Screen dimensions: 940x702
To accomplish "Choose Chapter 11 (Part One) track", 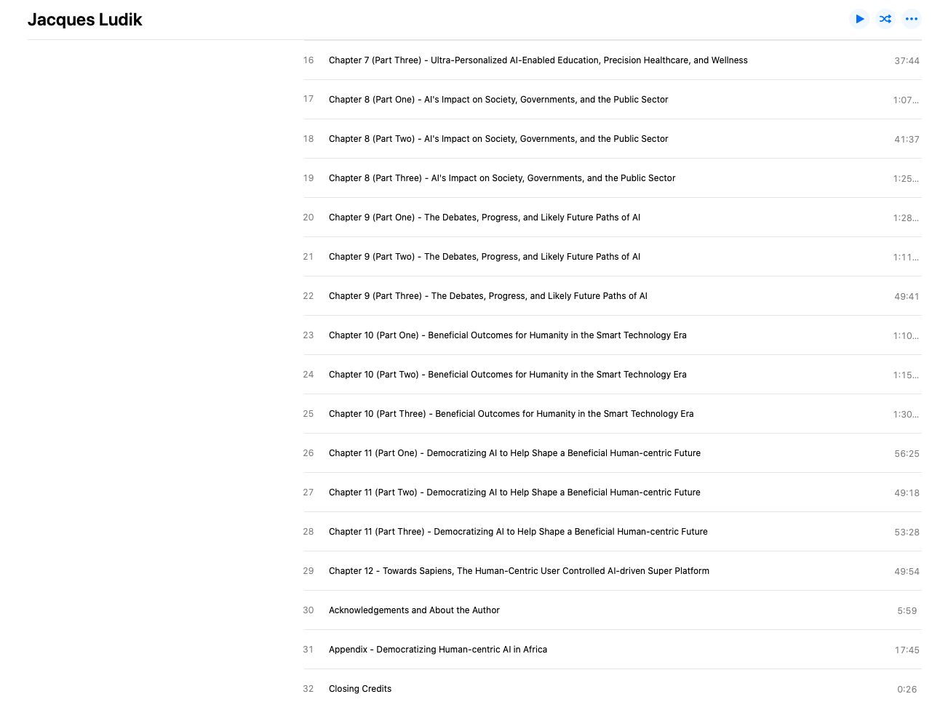I will (613, 453).
